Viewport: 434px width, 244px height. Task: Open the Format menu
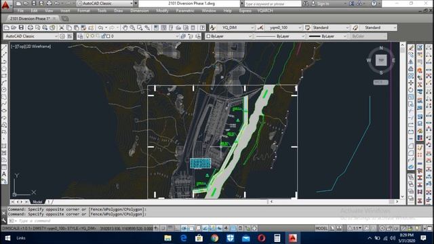point(83,11)
